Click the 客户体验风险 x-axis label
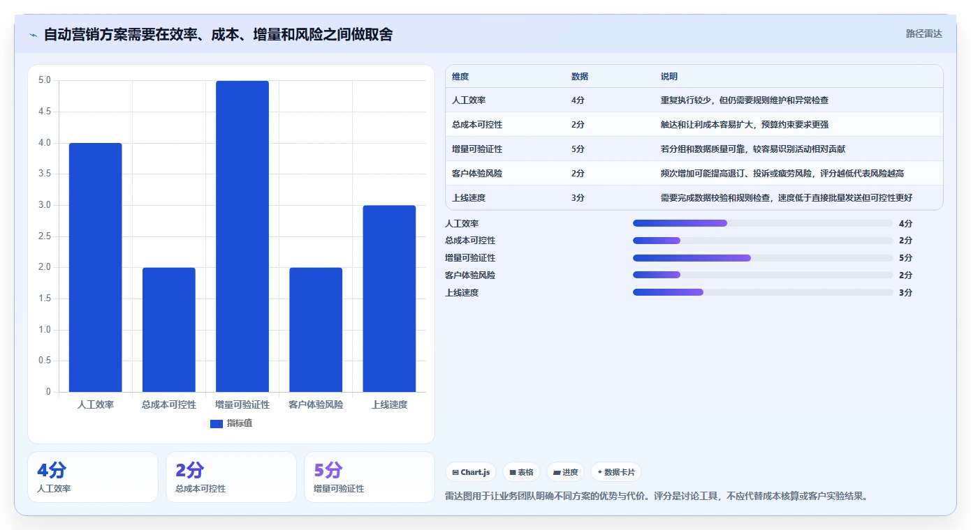 (316, 404)
